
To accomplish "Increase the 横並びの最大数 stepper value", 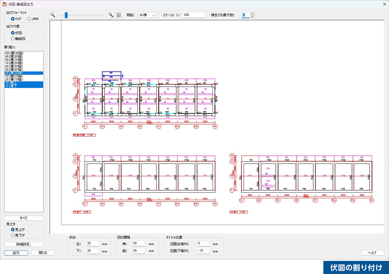I will point(251,14).
